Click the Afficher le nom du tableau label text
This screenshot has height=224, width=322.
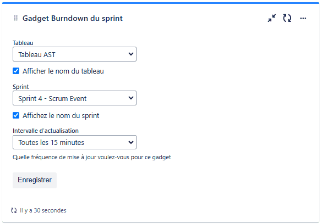63,71
